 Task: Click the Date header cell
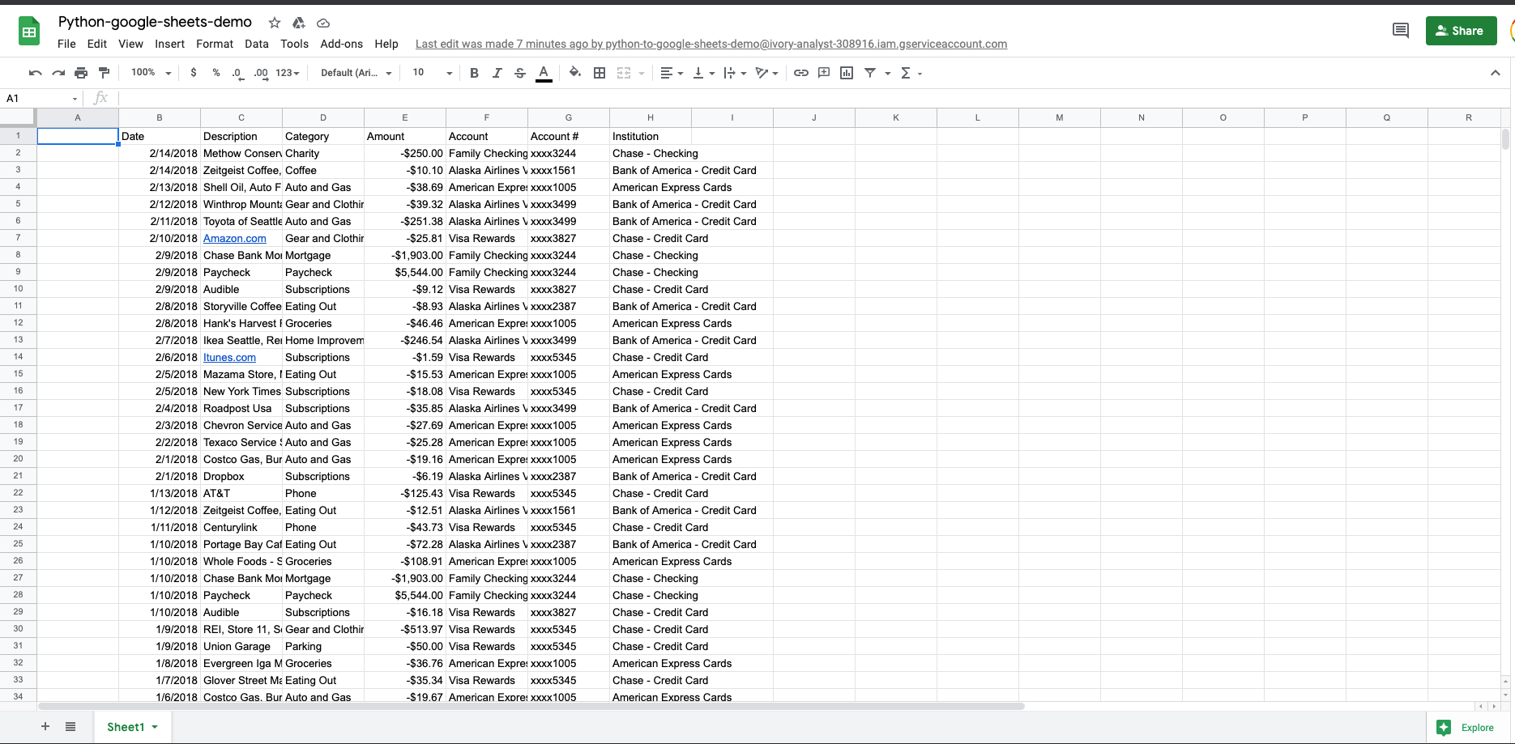(160, 136)
